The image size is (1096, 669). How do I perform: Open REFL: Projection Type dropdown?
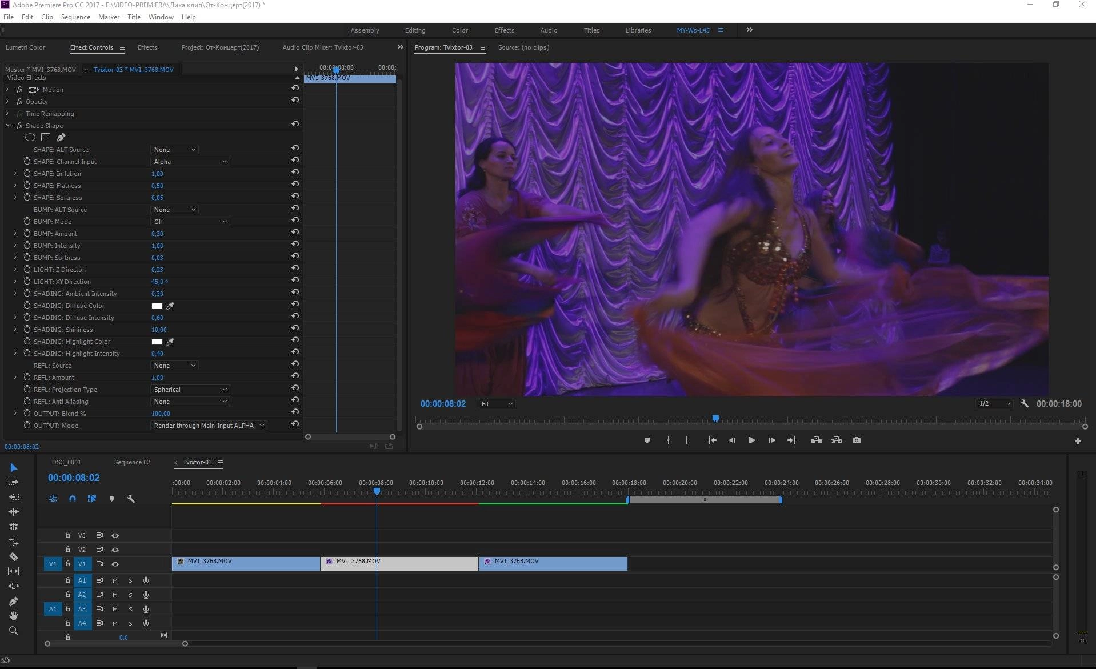tap(190, 390)
